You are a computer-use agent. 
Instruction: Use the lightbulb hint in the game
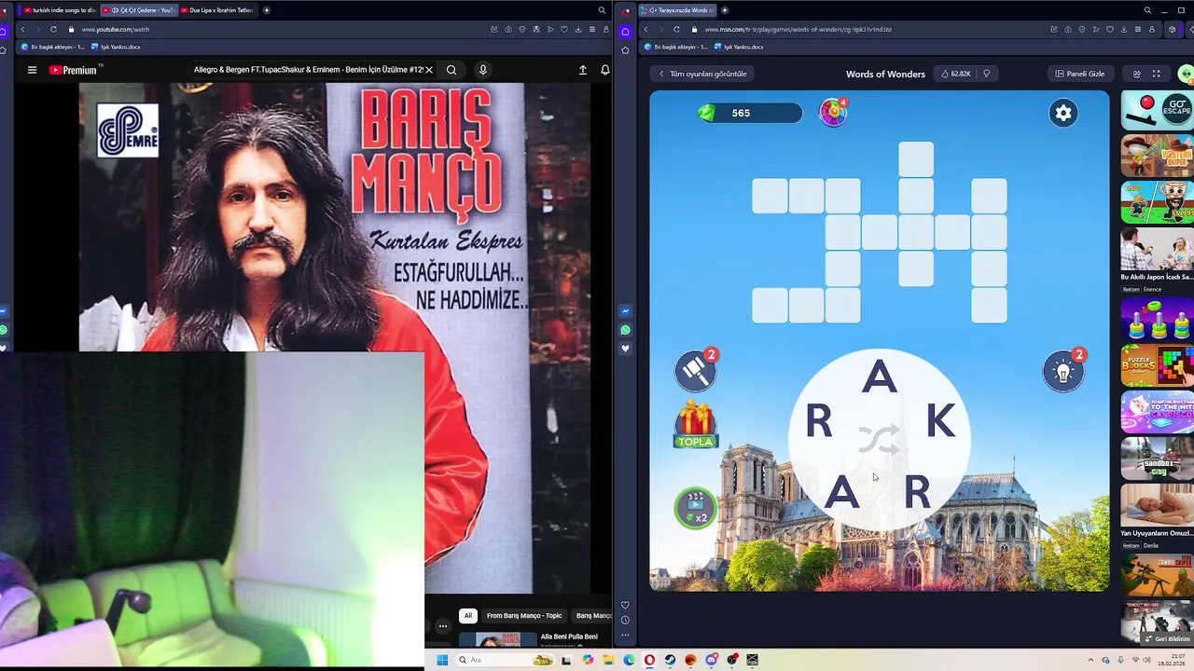(x=1063, y=372)
